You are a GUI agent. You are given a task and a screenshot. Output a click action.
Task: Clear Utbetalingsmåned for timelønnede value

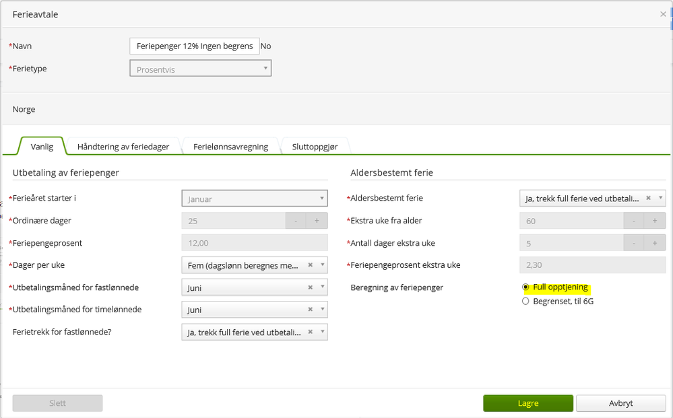[x=310, y=310]
